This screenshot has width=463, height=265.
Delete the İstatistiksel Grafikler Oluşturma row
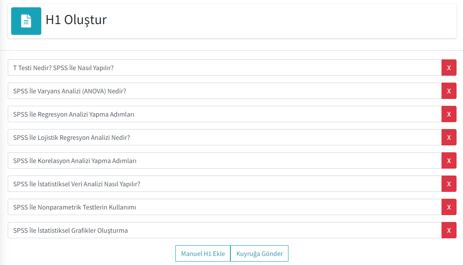tap(449, 231)
